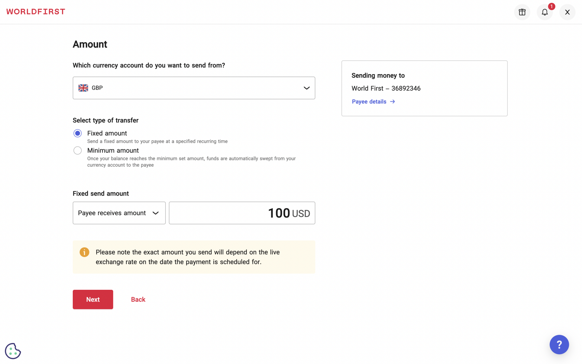The height and width of the screenshot is (364, 582).
Task: Click the notification badge showing 1
Action: pos(552,6)
